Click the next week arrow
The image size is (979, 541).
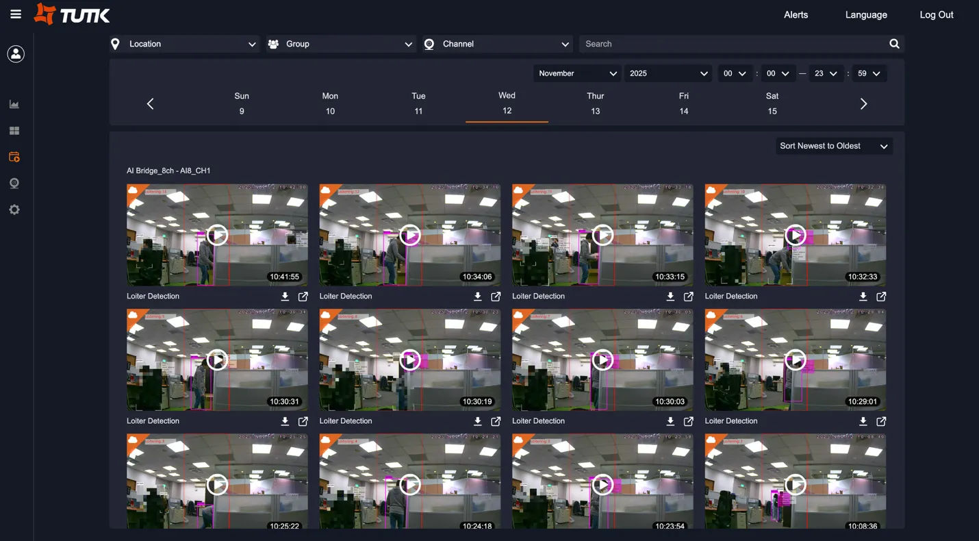pos(863,103)
